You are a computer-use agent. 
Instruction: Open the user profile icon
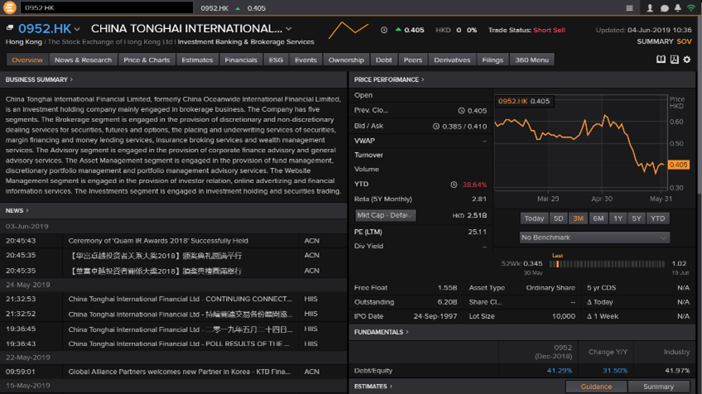point(650,8)
